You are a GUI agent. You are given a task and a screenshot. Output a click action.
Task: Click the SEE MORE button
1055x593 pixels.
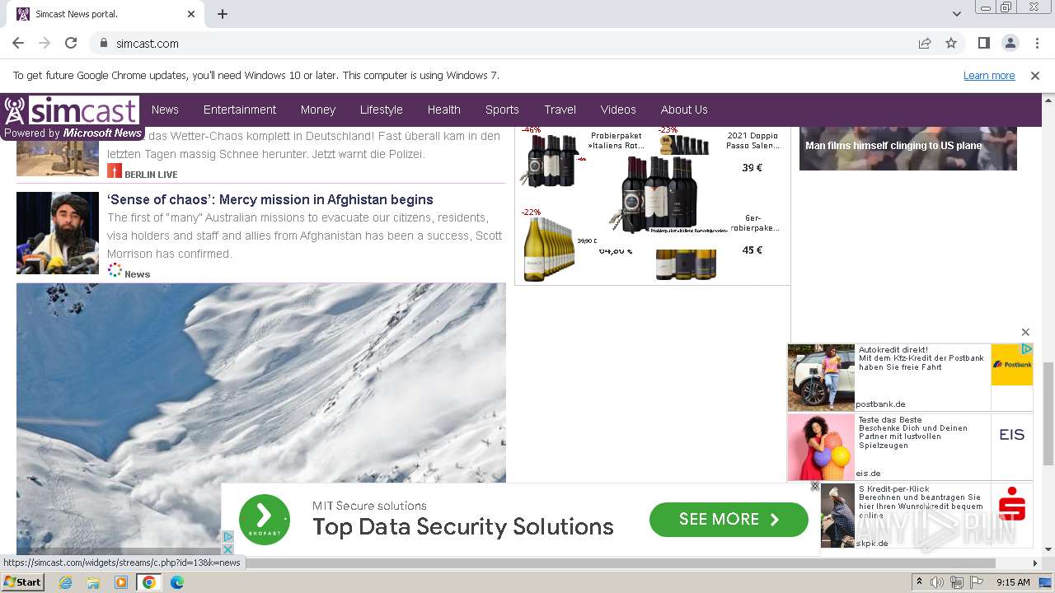click(x=729, y=520)
